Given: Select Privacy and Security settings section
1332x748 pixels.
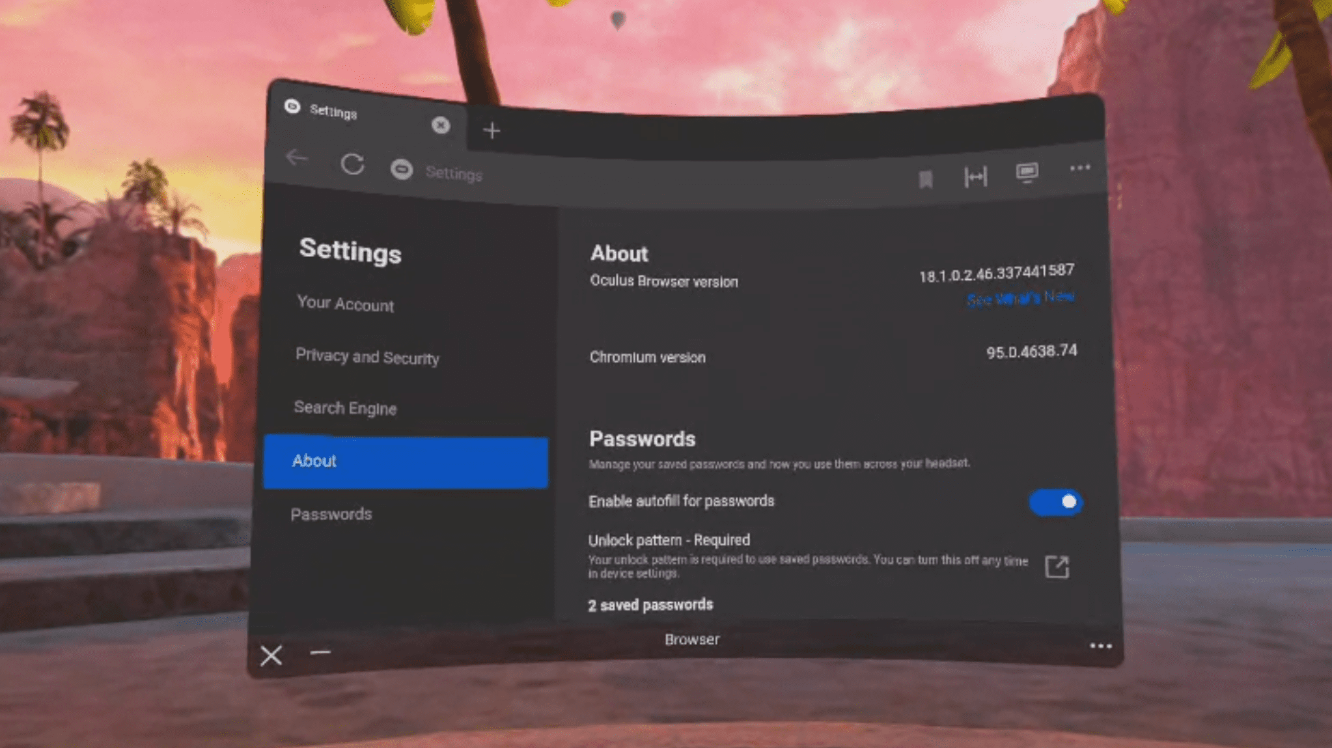Looking at the screenshot, I should click(365, 357).
